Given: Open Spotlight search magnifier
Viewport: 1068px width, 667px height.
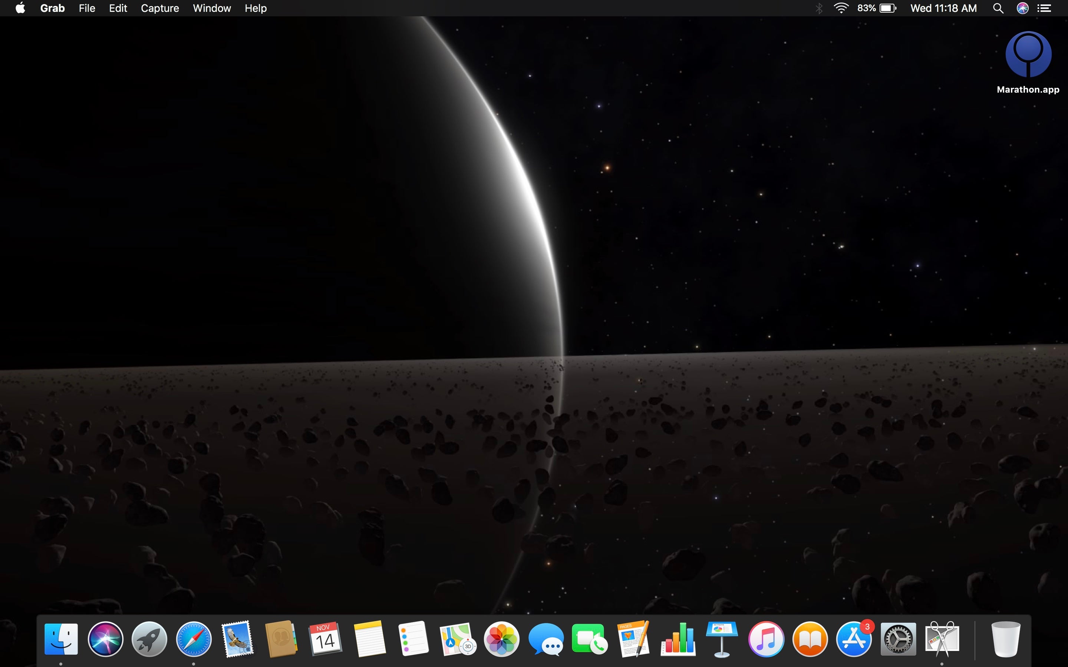Looking at the screenshot, I should (998, 8).
